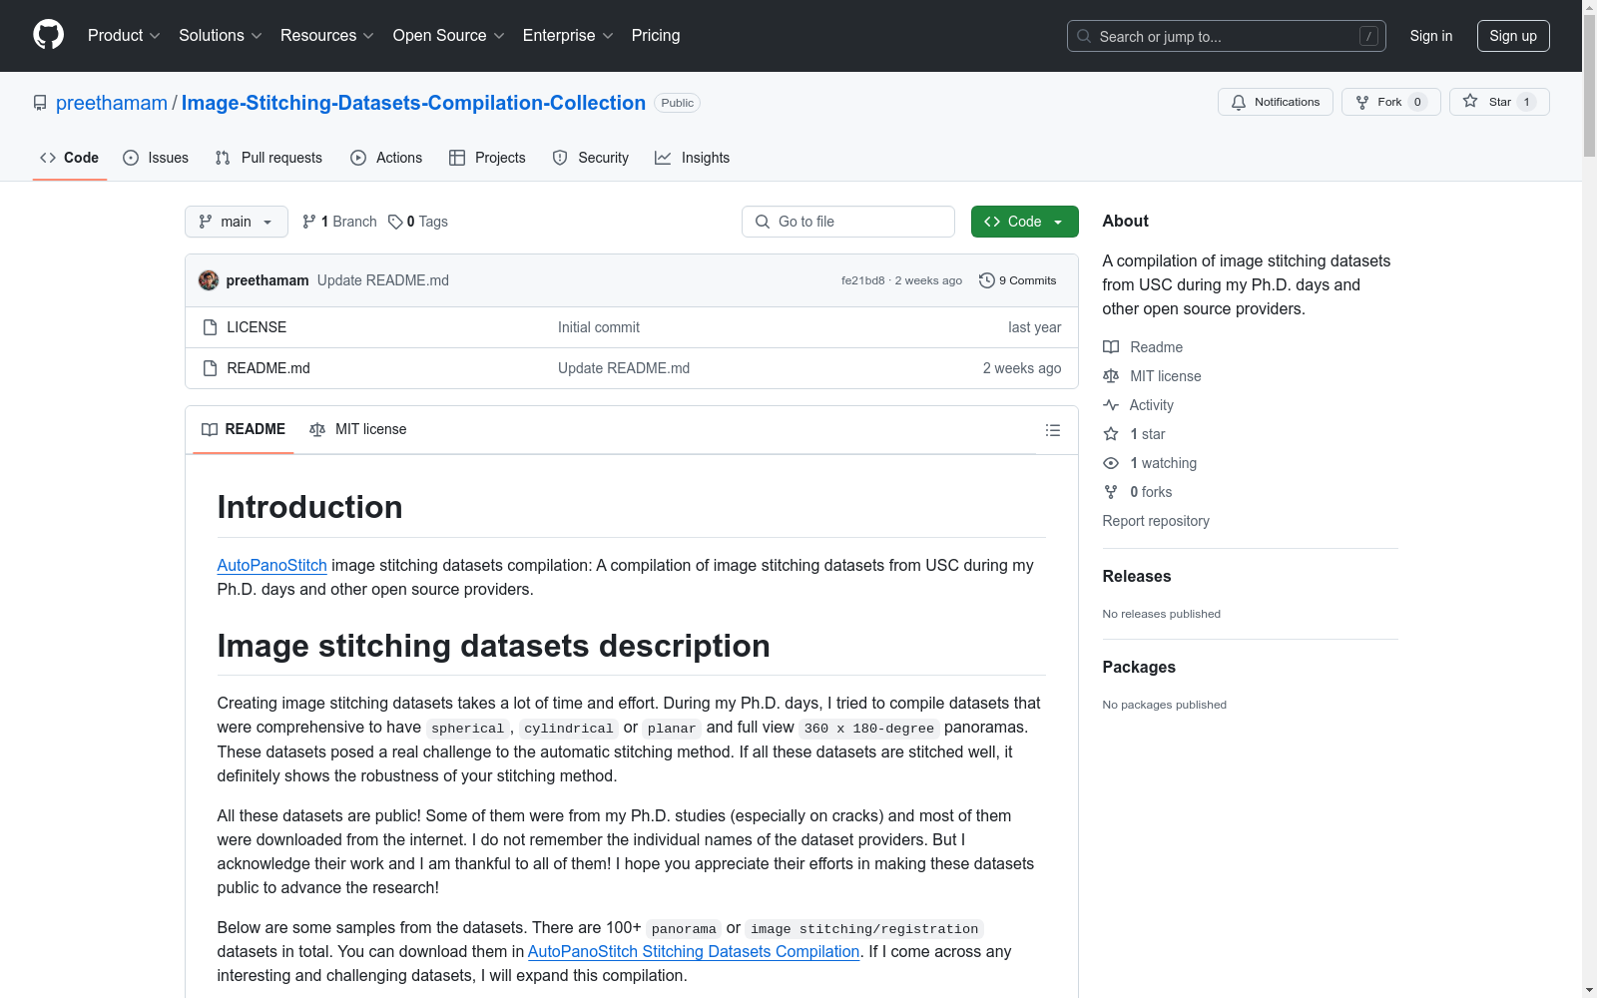Click the Sign up button
Image resolution: width=1597 pixels, height=998 pixels.
(1513, 36)
